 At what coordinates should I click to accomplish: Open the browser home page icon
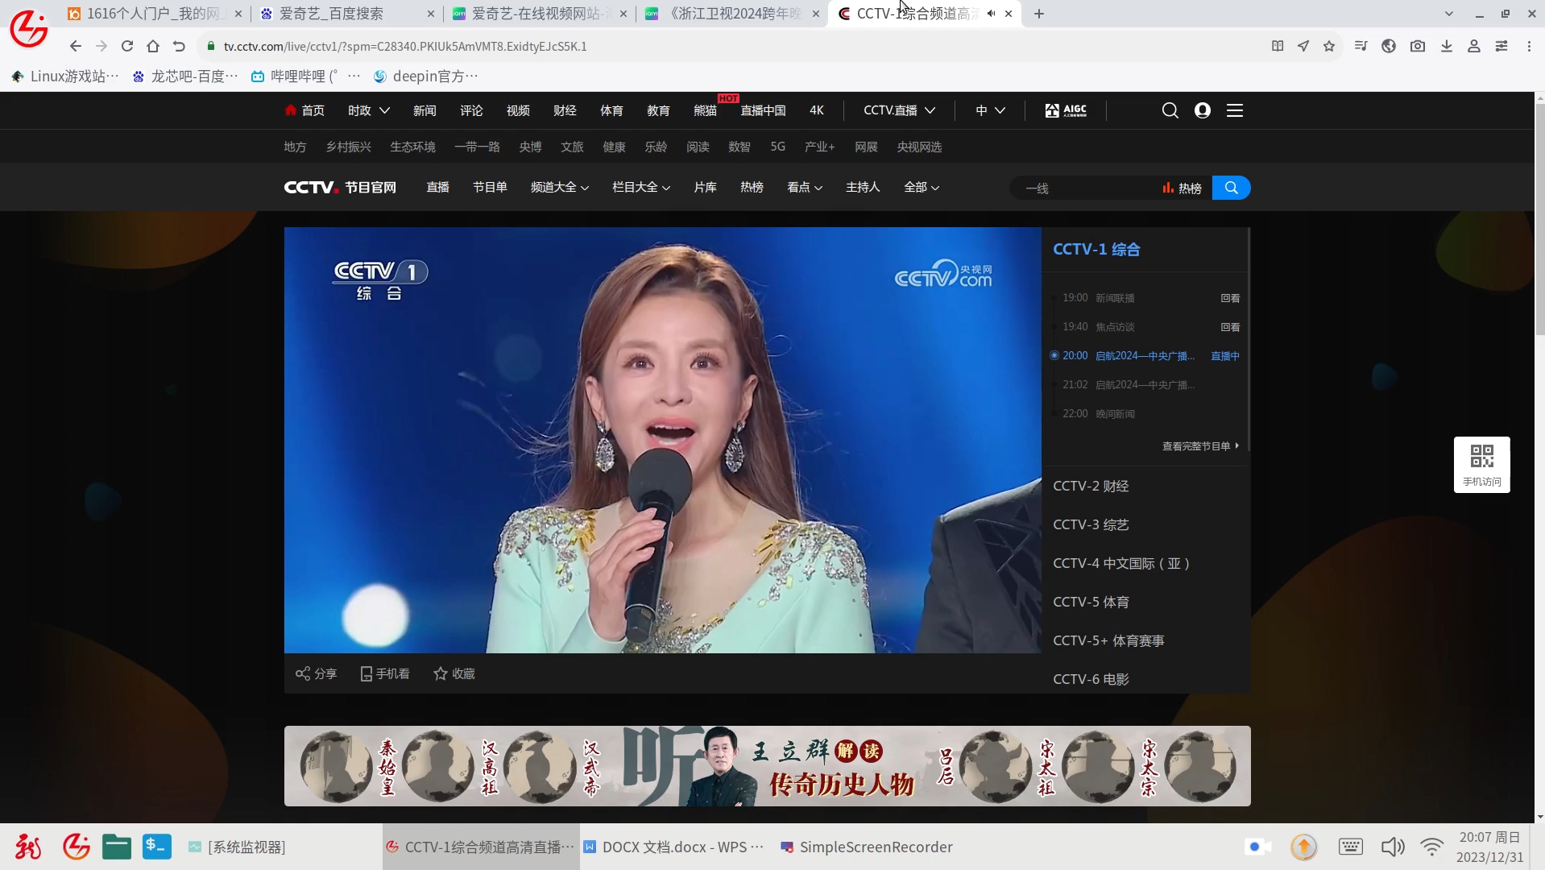point(153,47)
